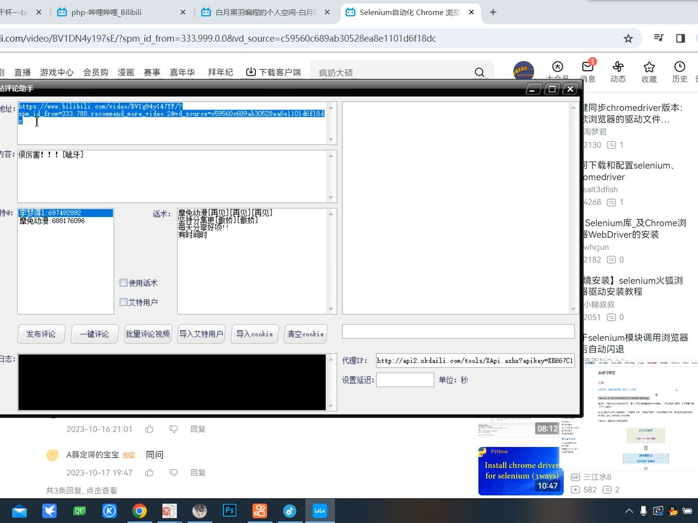
Task: Click the 导入cookie button
Action: (x=254, y=334)
